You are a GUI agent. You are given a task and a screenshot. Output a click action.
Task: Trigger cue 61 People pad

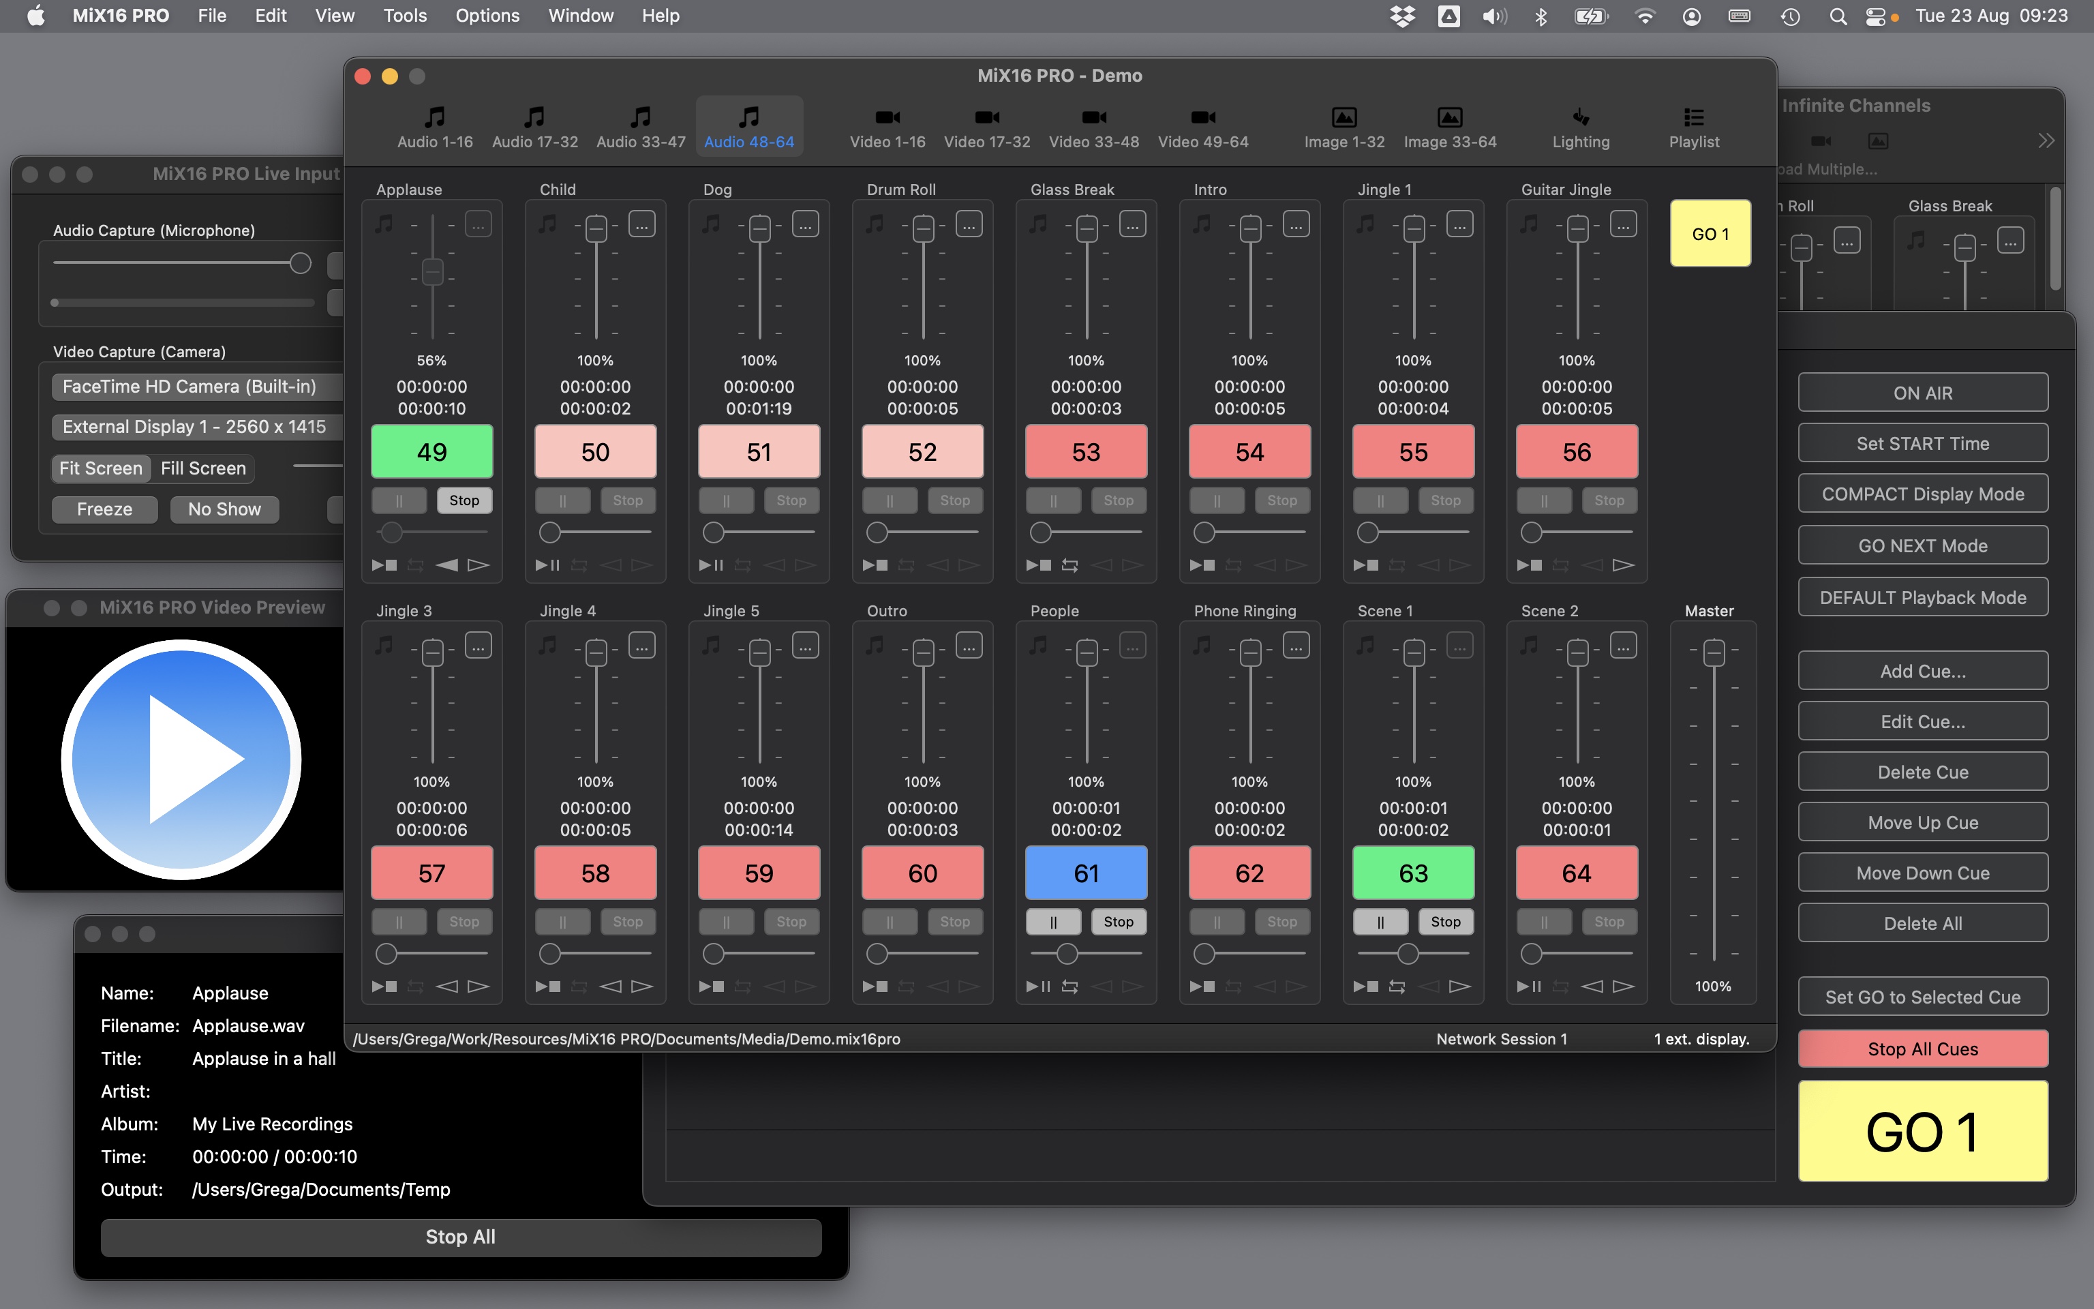[x=1086, y=873]
